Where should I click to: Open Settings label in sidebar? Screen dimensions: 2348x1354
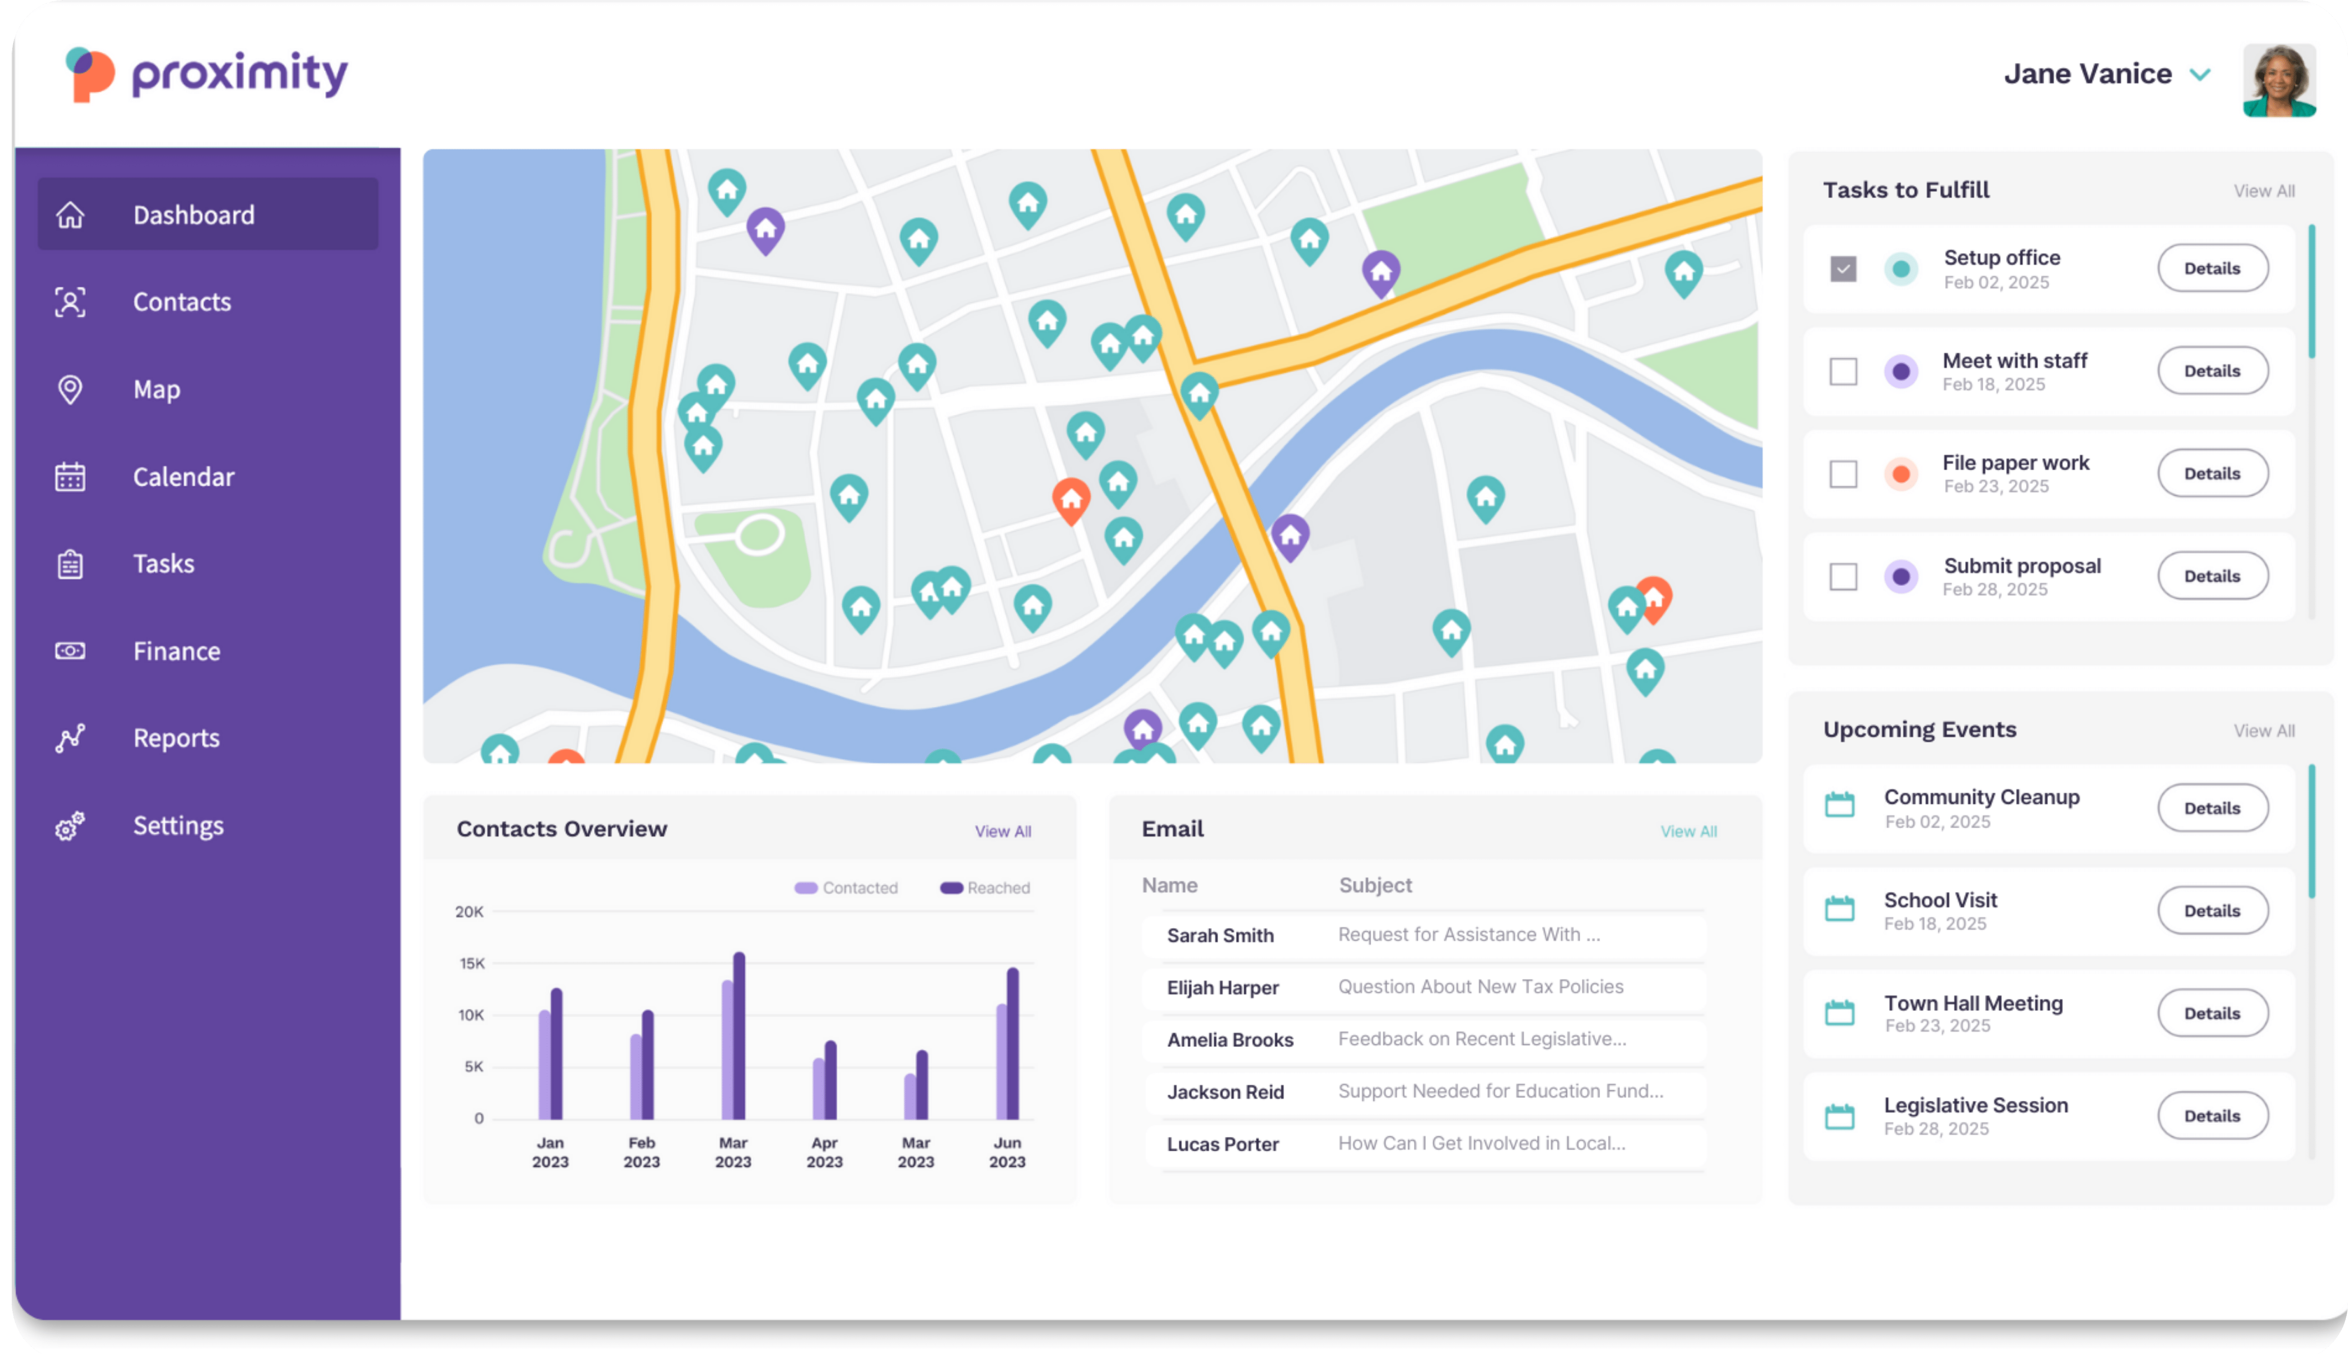pos(178,826)
